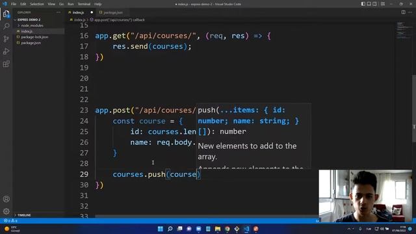
Task: Open the Explorer view in activity bar
Action: (x=6, y=14)
